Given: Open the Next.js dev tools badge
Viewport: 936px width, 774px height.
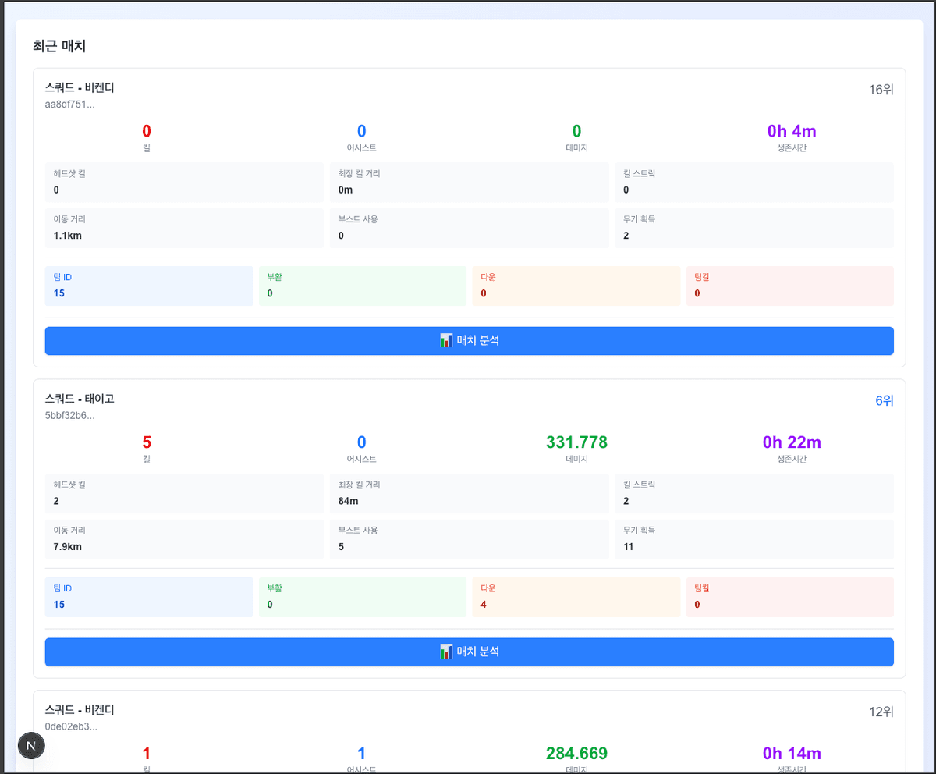Looking at the screenshot, I should point(31,746).
